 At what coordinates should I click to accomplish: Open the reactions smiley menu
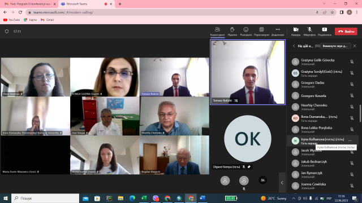click(246, 32)
